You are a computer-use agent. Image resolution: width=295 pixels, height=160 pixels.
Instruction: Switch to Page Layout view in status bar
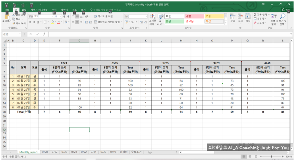pos(250,156)
